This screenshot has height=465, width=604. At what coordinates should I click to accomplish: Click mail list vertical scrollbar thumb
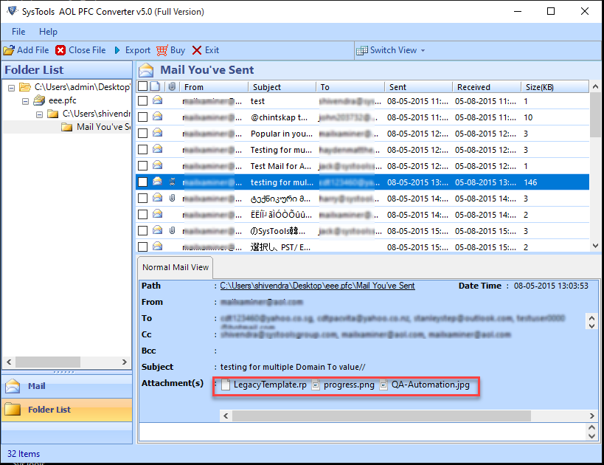[595, 114]
